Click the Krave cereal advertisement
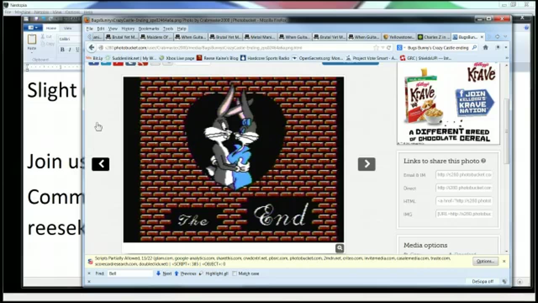 click(x=448, y=103)
